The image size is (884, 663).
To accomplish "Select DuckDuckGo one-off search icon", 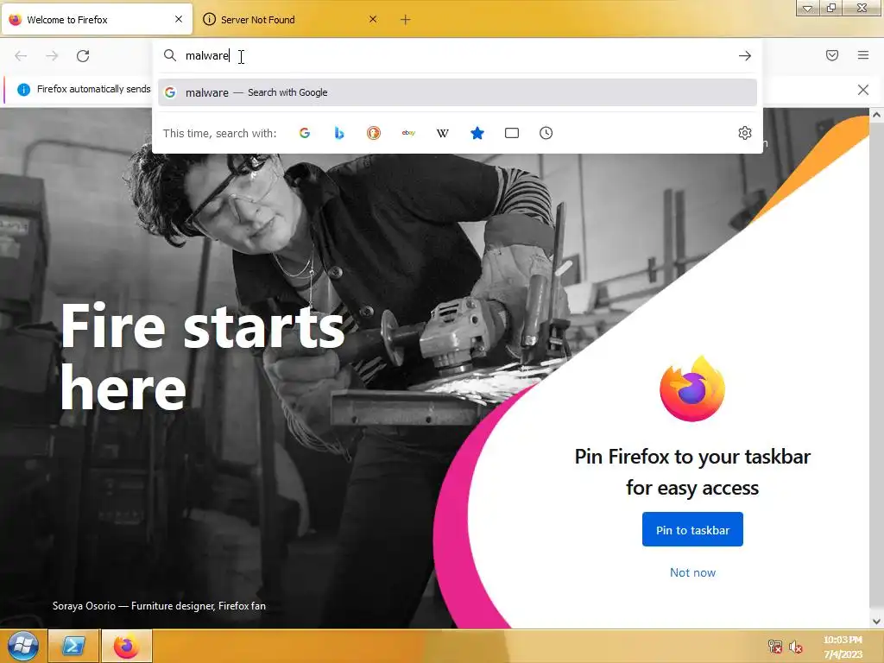I will click(373, 133).
